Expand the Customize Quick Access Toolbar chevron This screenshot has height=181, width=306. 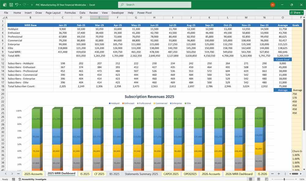(x=32, y=5)
